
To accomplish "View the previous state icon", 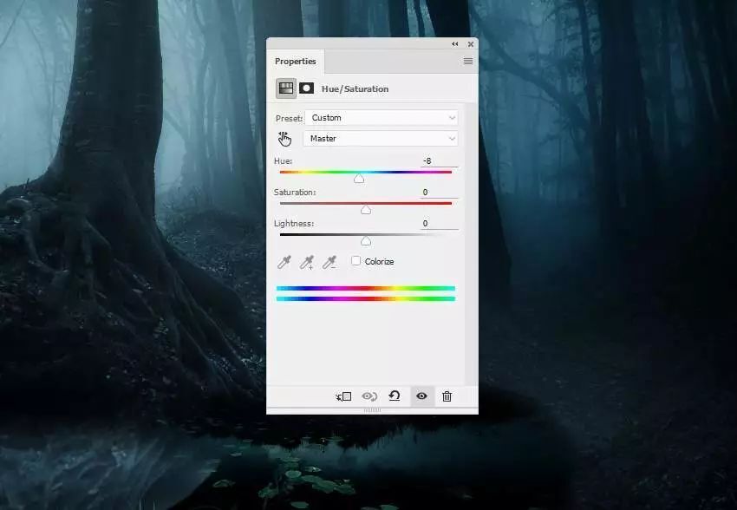I will (x=369, y=396).
